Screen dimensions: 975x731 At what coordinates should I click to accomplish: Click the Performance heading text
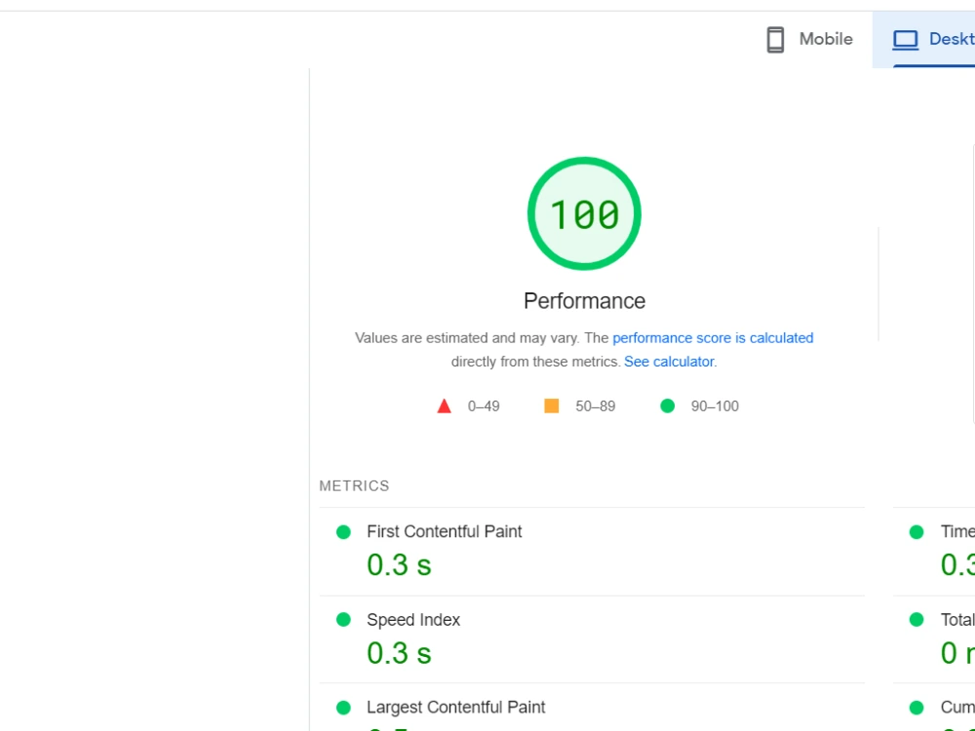point(584,301)
